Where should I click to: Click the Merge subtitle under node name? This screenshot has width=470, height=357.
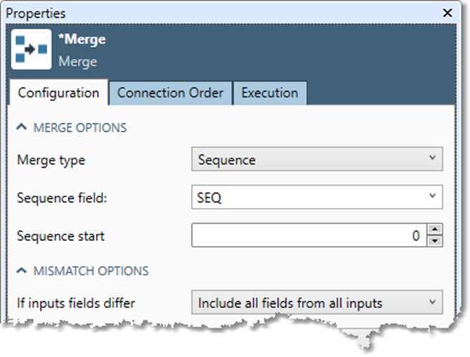[x=77, y=62]
